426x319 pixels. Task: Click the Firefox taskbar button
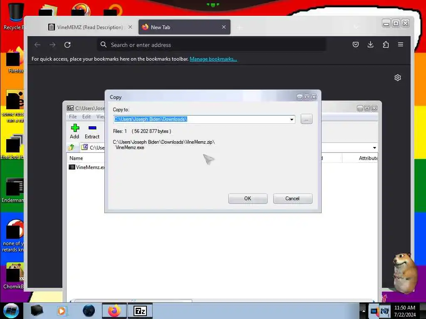coord(114,311)
